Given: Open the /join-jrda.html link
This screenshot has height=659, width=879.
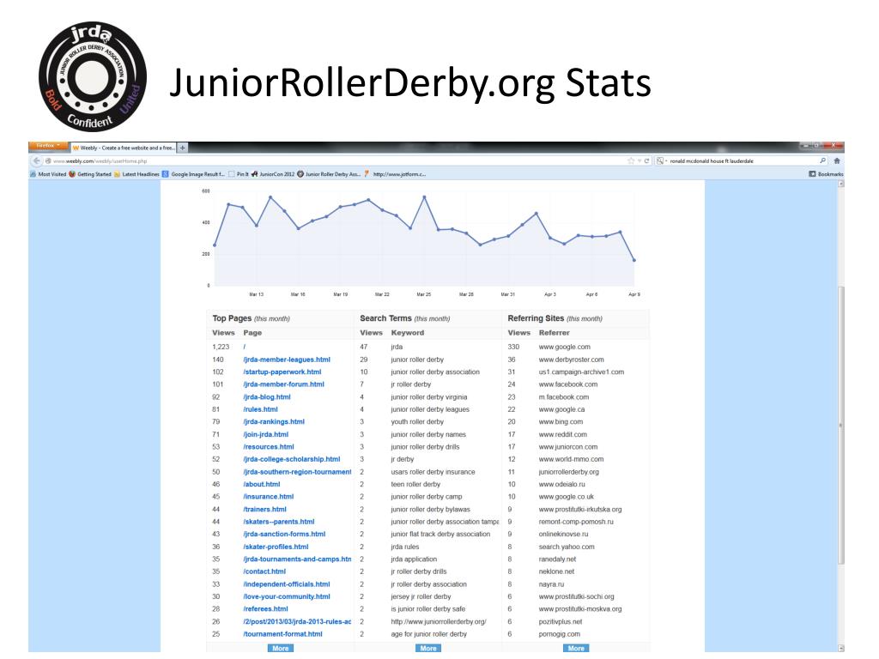Looking at the screenshot, I should click(266, 434).
